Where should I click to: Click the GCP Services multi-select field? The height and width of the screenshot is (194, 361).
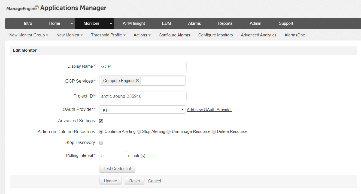coord(142,81)
